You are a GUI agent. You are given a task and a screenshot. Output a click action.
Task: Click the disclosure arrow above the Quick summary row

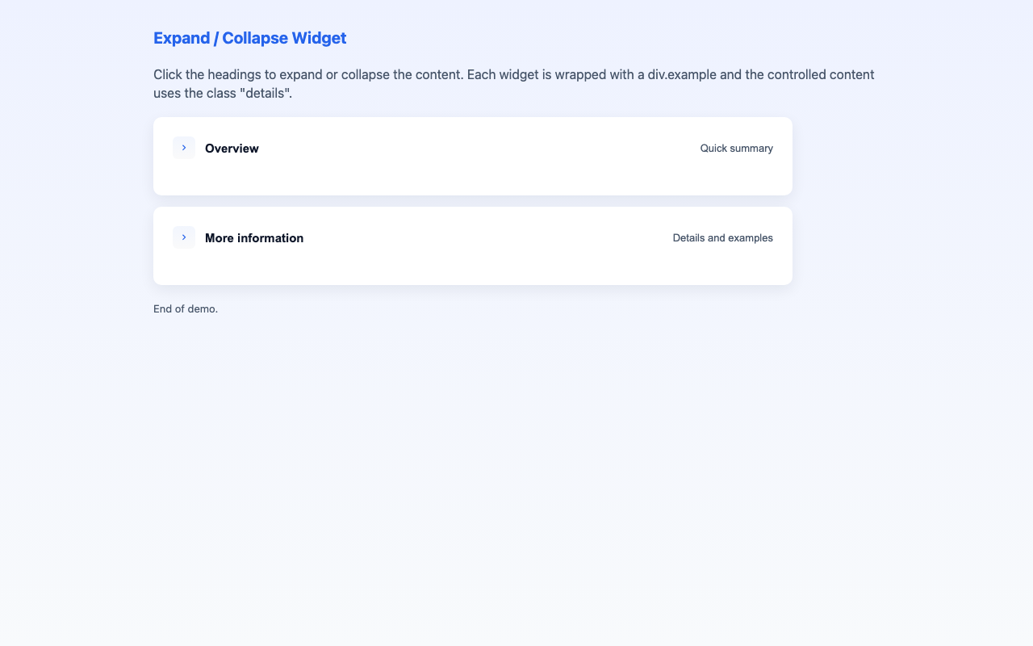183,148
